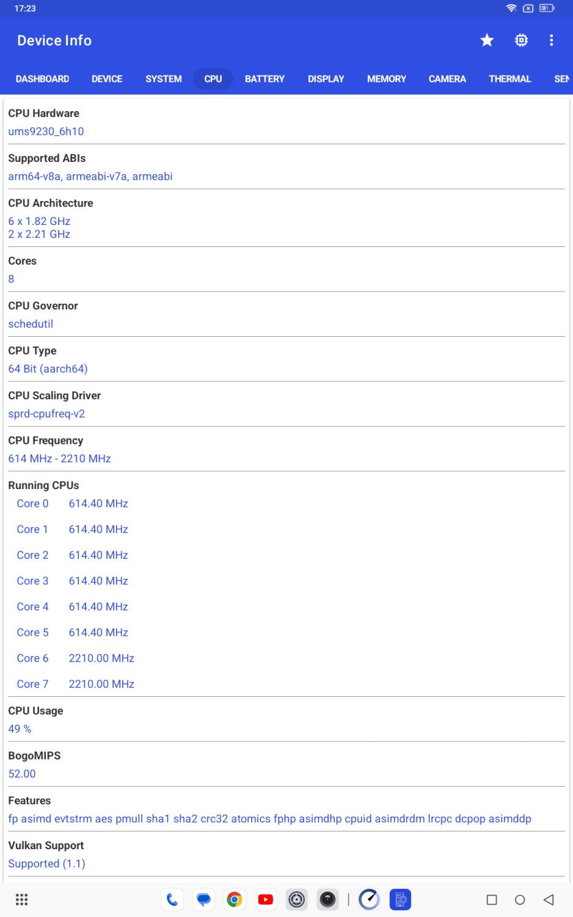Launch the Messages app from taskbar
The image size is (573, 917).
pos(203,899)
